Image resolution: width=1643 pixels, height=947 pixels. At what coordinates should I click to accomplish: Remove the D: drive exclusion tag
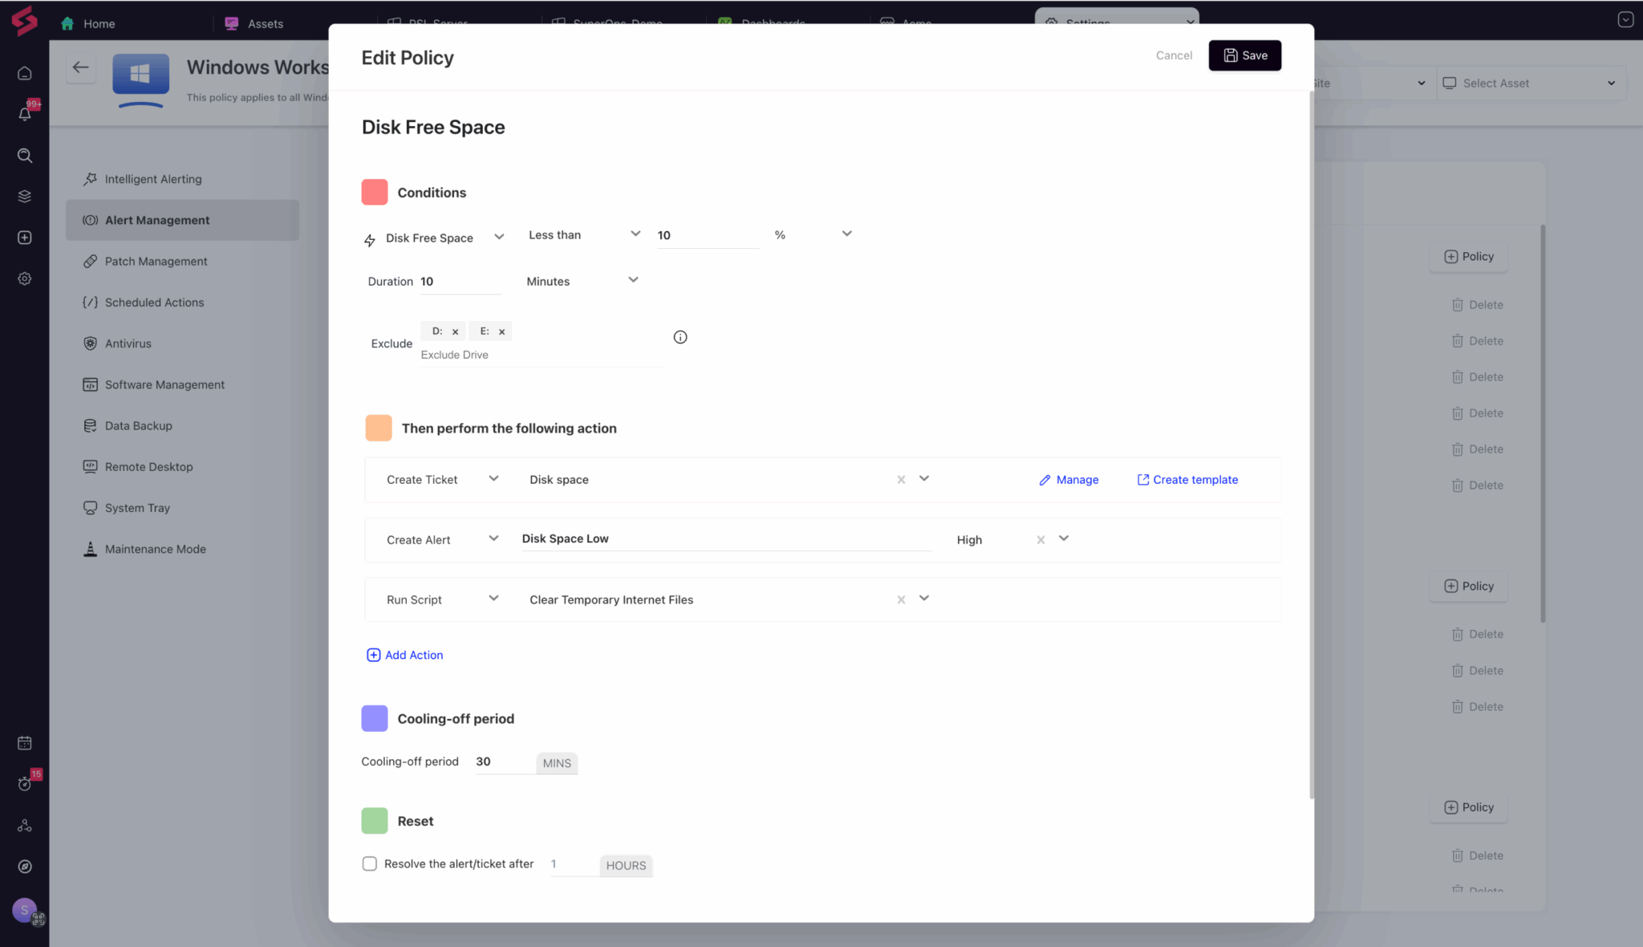point(455,331)
